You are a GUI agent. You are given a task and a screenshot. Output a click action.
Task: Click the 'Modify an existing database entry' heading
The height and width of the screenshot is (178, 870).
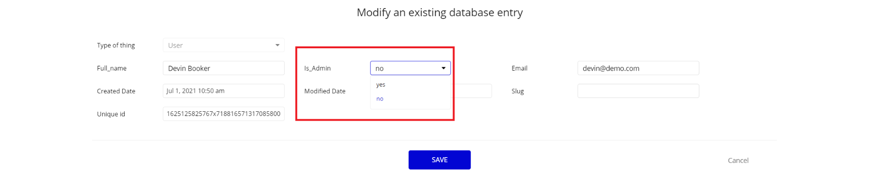[440, 12]
